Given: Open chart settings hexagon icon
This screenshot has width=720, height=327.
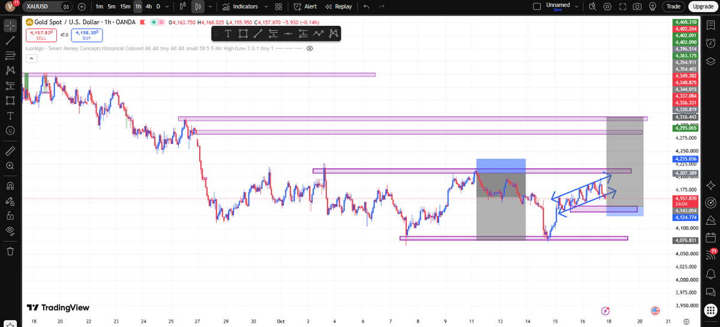Looking at the screenshot, I should tap(607, 7).
